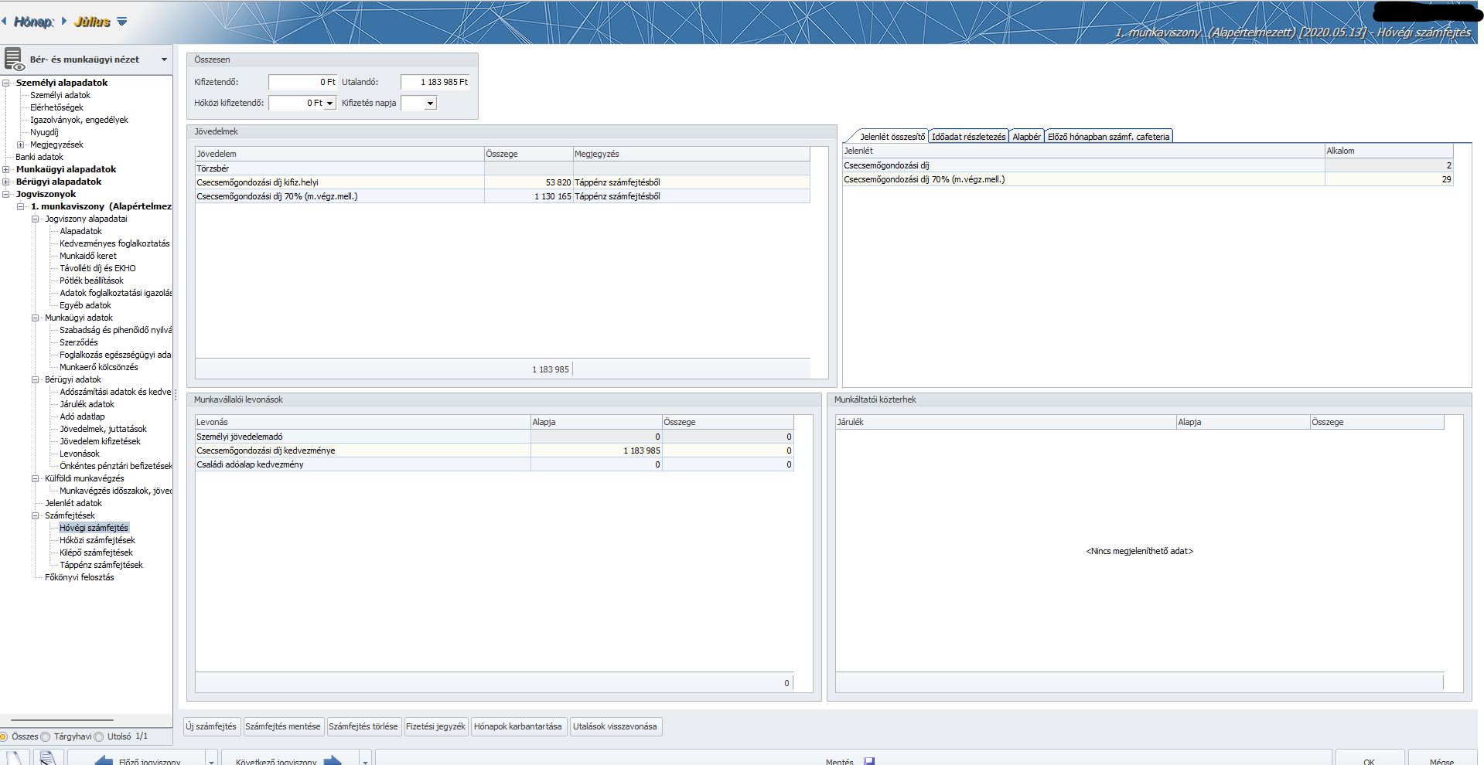Open the Alapbér tab

[1026, 137]
